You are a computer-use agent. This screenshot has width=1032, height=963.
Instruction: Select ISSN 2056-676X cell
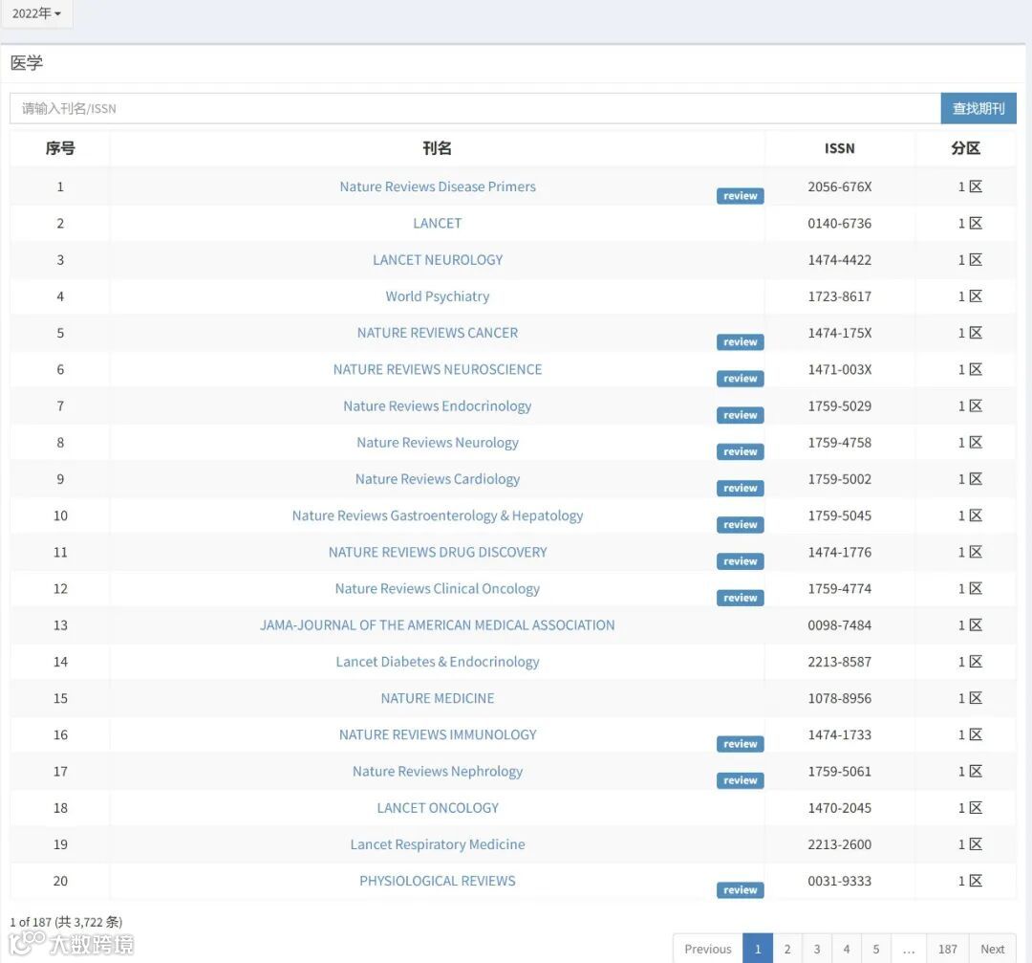(839, 186)
